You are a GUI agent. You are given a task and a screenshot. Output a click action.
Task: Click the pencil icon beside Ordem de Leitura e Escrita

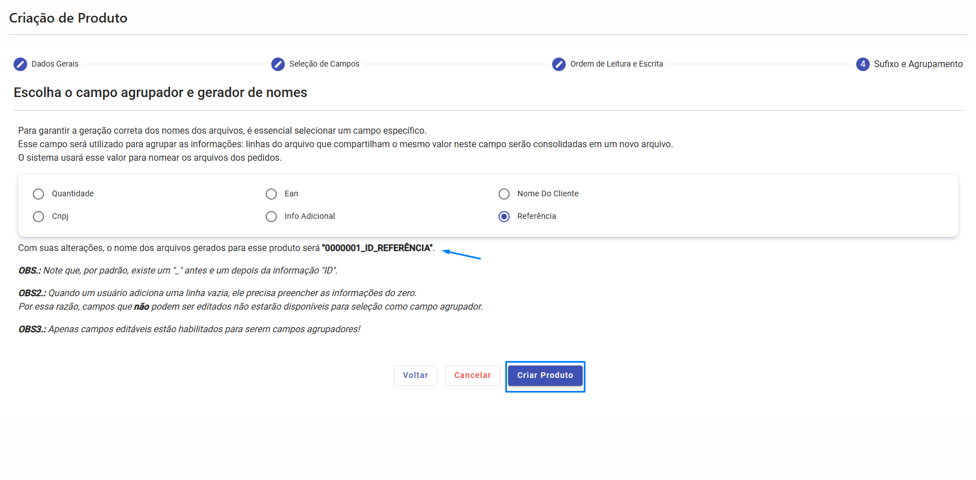(559, 64)
